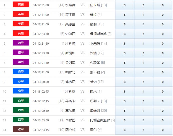The height and width of the screenshot is (136, 173).
Task: Pick 0 for 科隆 vs 不来梅
Action: click(x=163, y=43)
